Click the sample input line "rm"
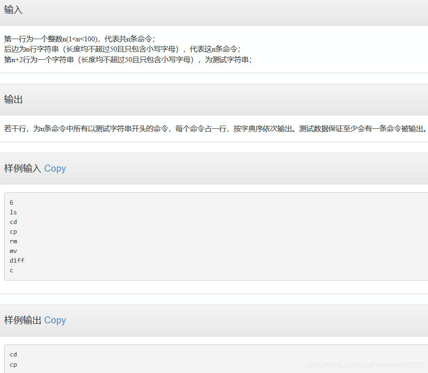The image size is (428, 373). pos(13,241)
